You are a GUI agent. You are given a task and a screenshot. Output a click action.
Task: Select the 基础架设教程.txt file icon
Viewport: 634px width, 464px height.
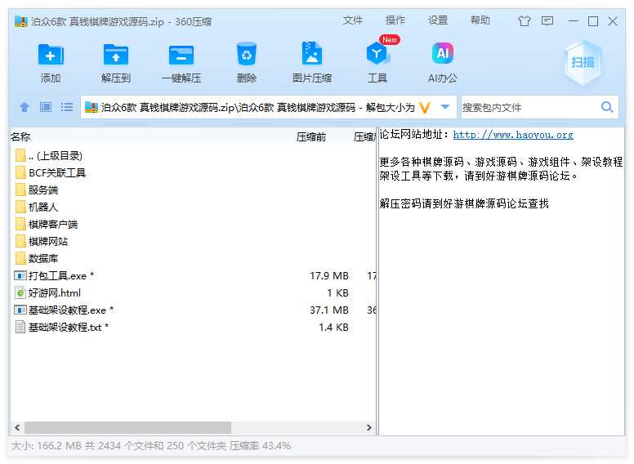point(20,327)
